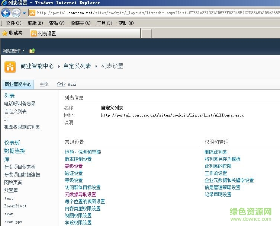Open 元数据导航设置 link
The height and width of the screenshot is (226, 280).
[x=81, y=194]
